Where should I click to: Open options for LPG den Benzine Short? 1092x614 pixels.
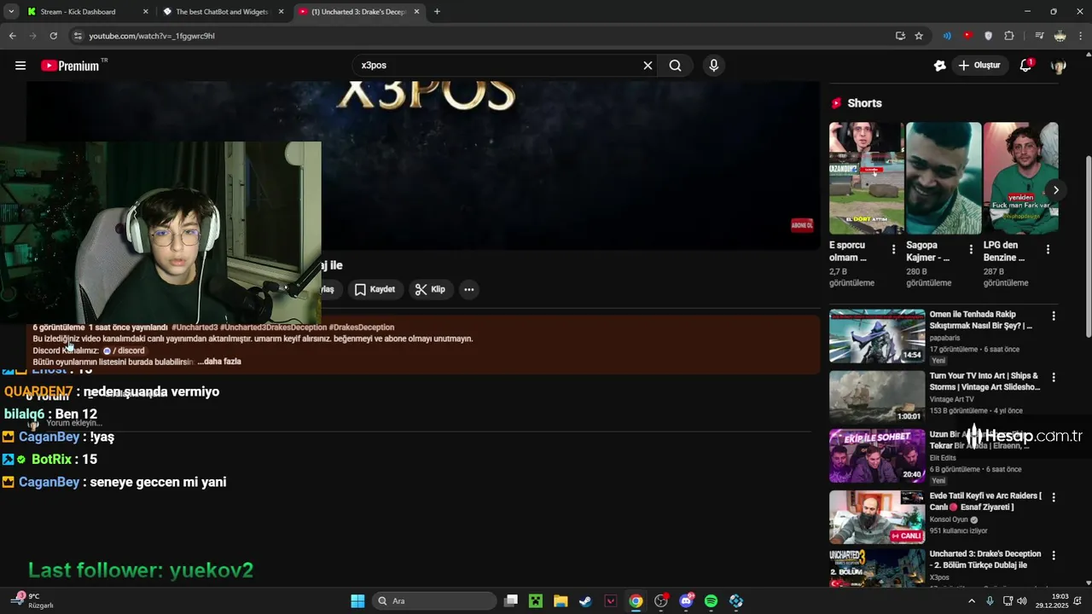tap(1048, 250)
